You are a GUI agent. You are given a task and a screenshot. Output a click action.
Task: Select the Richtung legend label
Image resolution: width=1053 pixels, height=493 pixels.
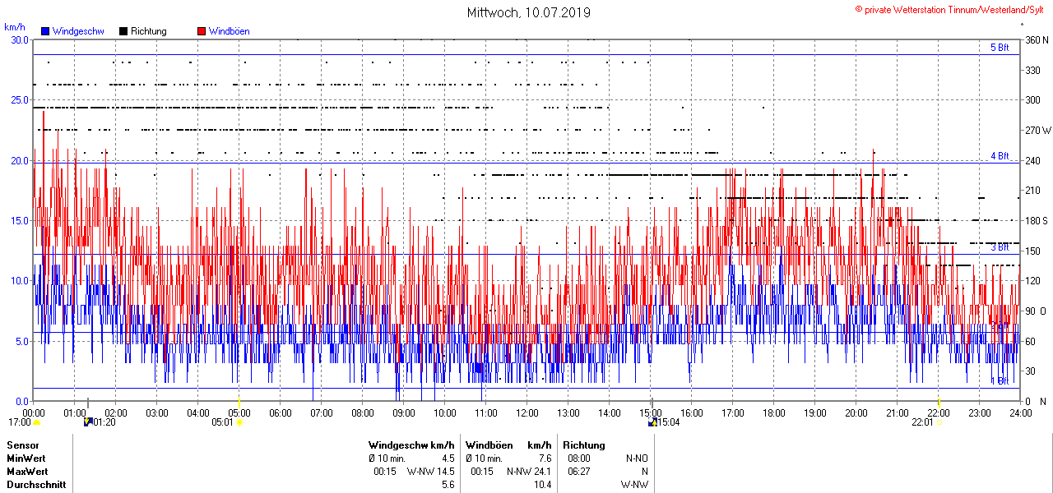pos(149,31)
